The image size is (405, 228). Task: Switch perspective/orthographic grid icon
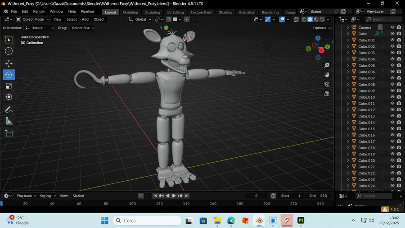(327, 94)
